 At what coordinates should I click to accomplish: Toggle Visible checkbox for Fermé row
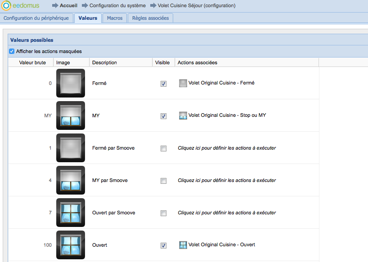coord(163,84)
